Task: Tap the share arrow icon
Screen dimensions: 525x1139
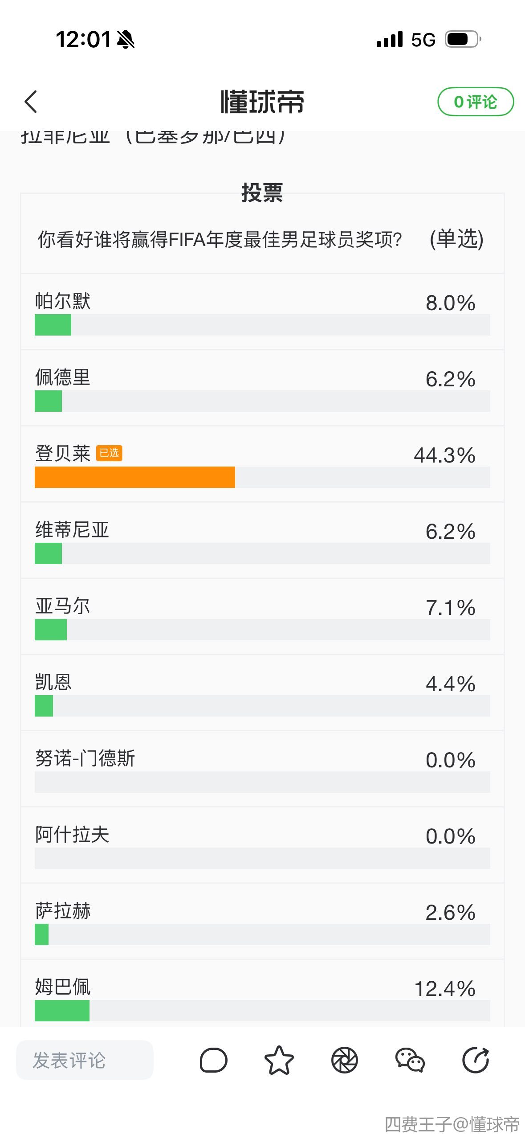Action: pos(475,1060)
